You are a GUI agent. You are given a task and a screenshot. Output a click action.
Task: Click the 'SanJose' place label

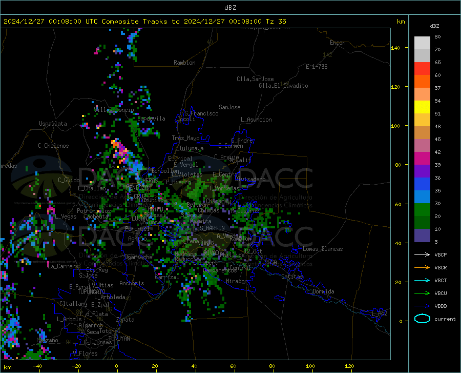[229, 107]
